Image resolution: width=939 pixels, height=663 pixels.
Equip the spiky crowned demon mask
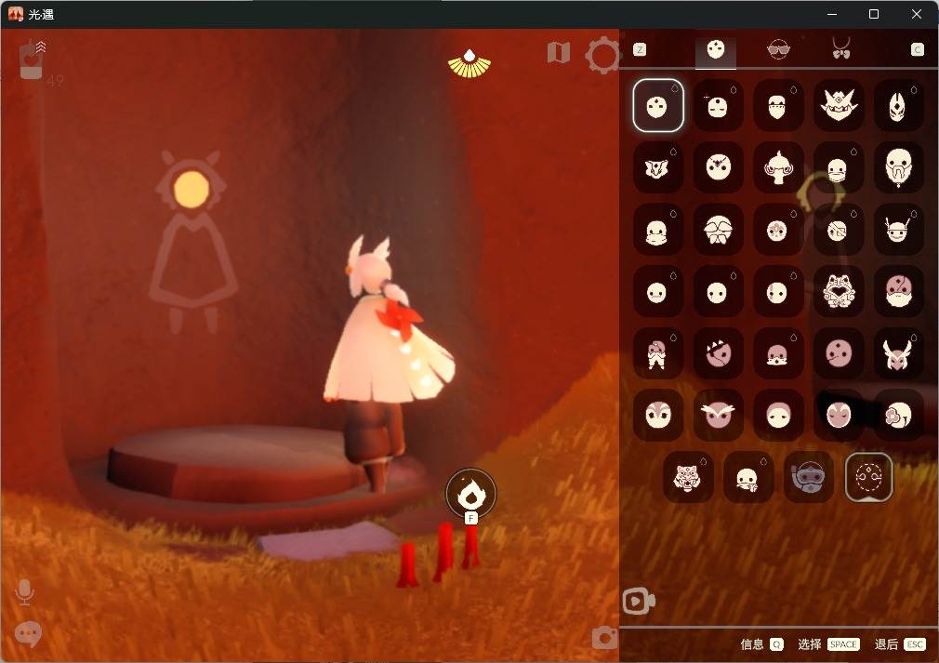click(x=839, y=105)
